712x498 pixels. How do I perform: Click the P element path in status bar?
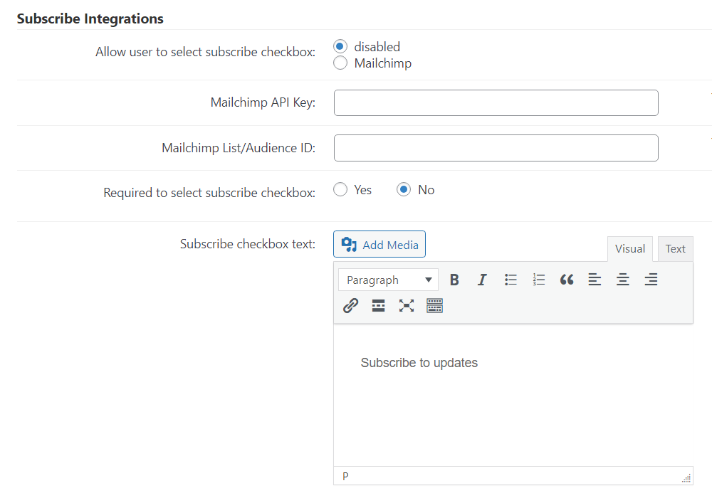coord(345,476)
